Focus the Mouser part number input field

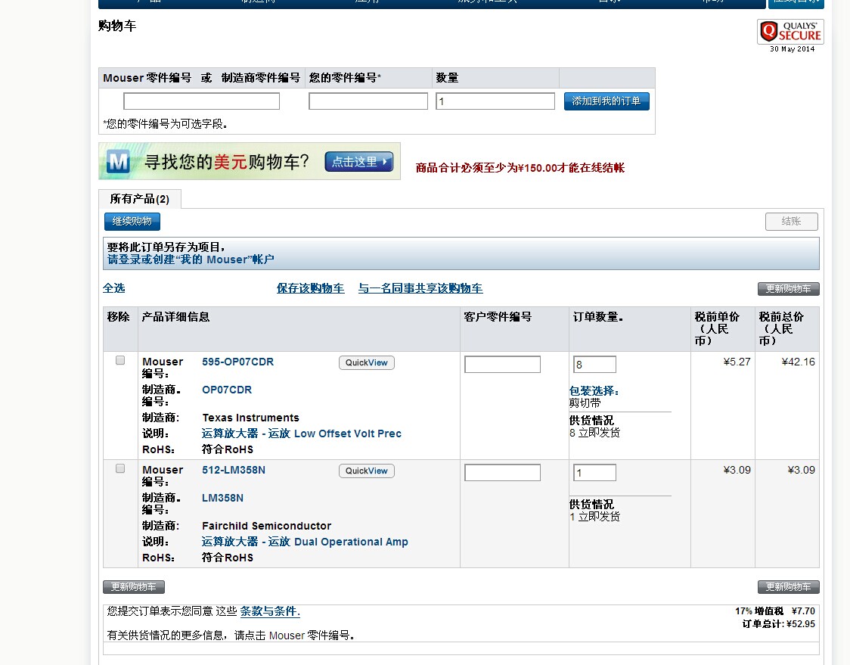[202, 101]
